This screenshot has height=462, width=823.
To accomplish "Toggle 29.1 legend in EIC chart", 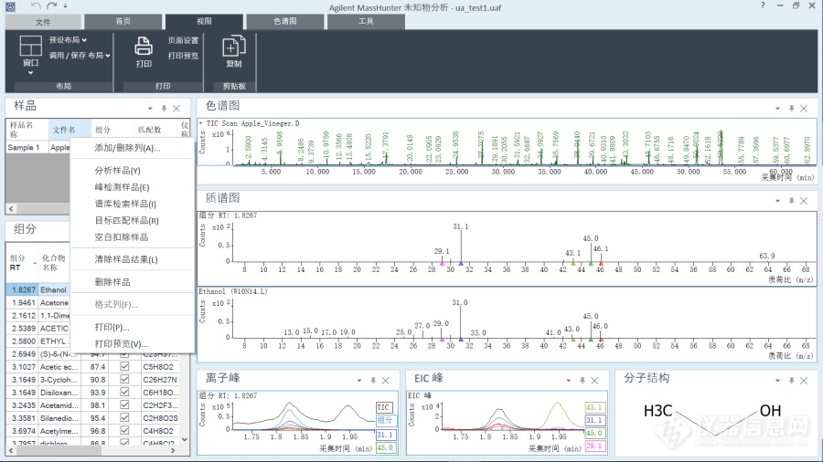I will [x=594, y=446].
